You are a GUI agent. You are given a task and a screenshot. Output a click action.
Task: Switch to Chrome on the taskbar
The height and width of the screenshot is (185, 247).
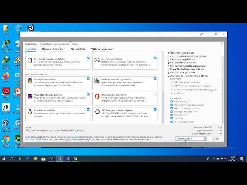pyautogui.click(x=75, y=159)
